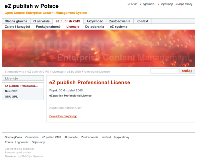Viewport: 197px width, 159px height.
Task: Open Kontakt in the footer
Action: click(106, 137)
